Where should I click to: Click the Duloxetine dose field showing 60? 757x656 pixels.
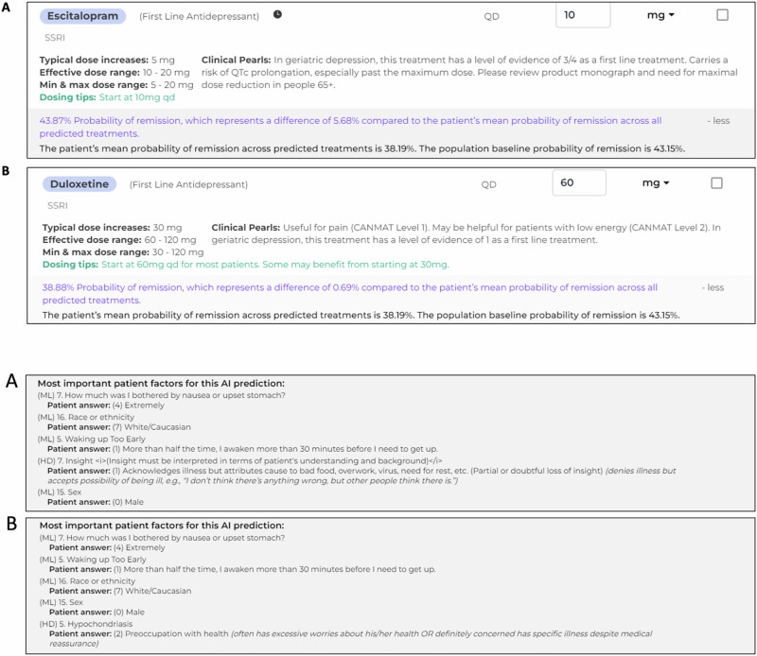coord(578,183)
